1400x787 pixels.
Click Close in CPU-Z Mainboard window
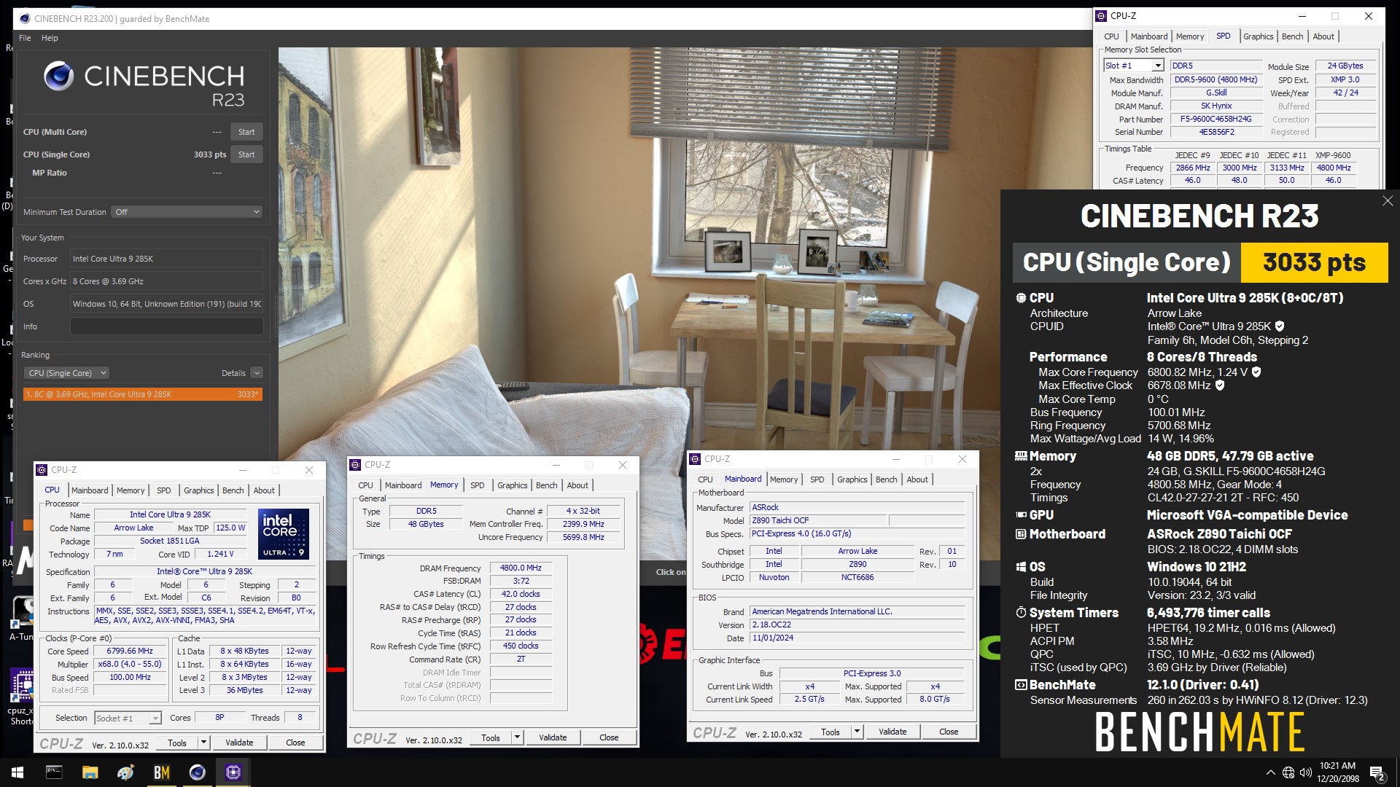point(949,732)
